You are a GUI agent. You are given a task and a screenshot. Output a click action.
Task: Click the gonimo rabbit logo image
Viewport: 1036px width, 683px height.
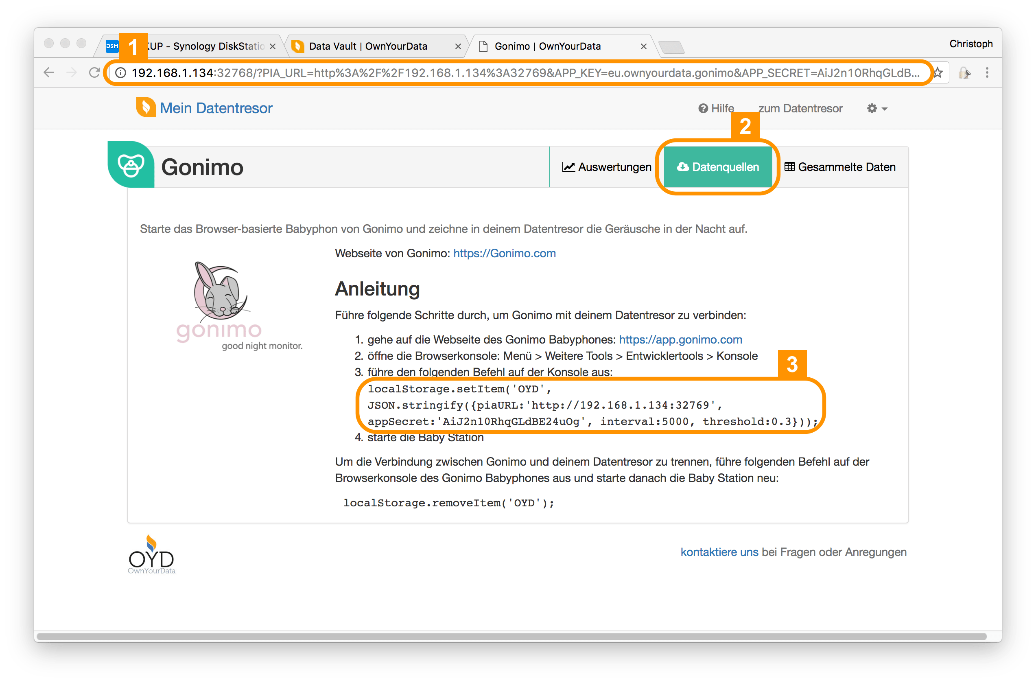coord(239,306)
